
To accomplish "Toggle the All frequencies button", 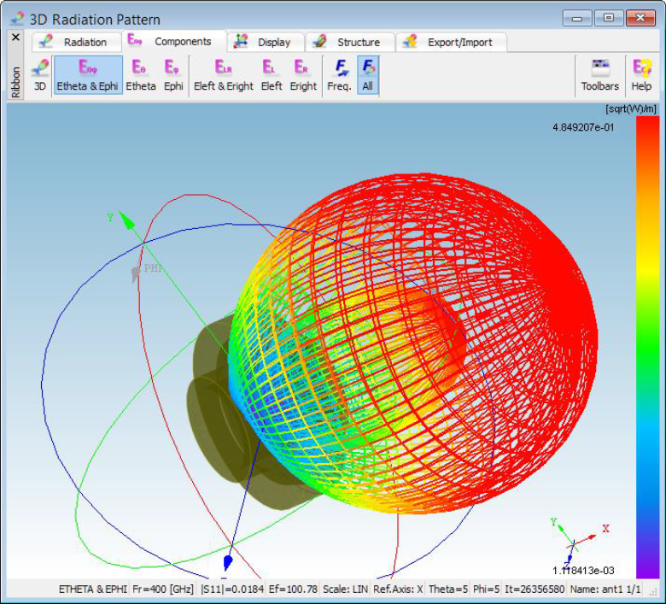I will click(367, 74).
